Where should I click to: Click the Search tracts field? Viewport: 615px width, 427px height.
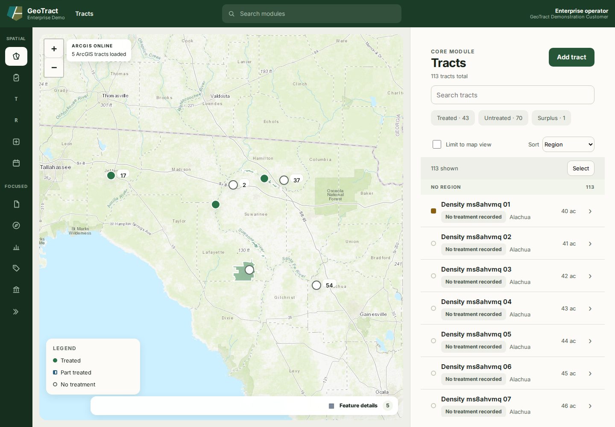click(x=512, y=95)
